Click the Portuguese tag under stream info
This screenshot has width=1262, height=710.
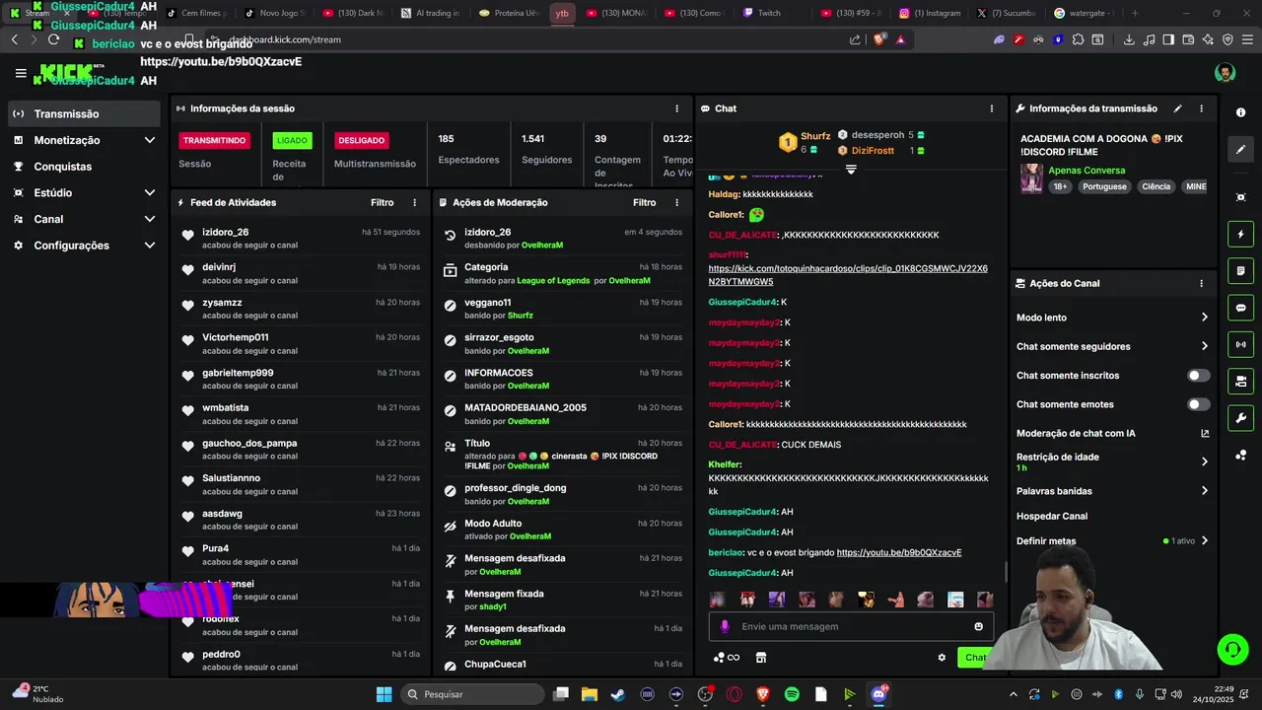[1104, 186]
